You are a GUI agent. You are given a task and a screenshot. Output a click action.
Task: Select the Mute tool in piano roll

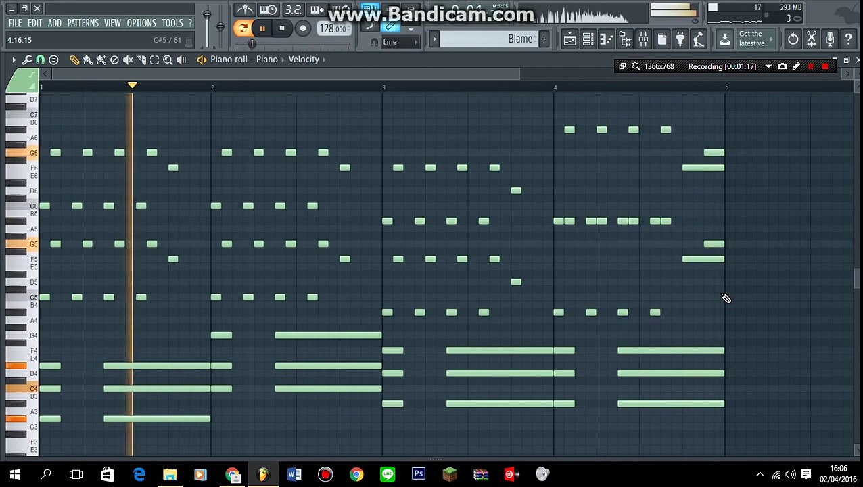128,60
